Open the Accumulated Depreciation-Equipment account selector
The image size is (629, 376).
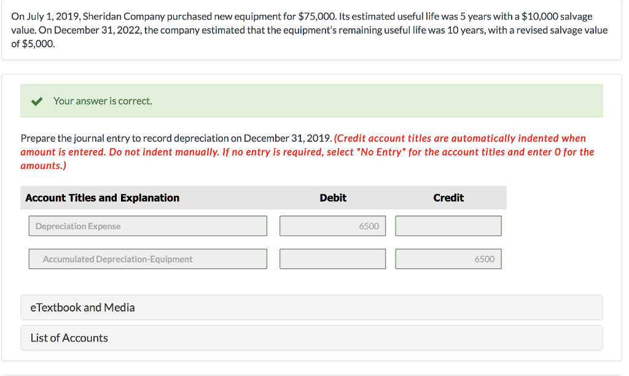pyautogui.click(x=147, y=259)
